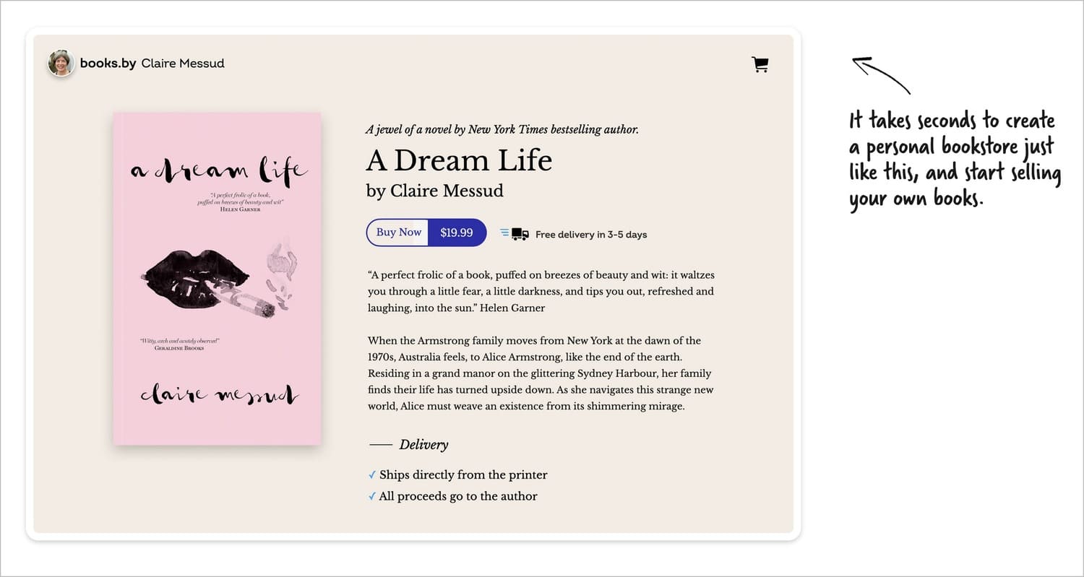1084x577 pixels.
Task: Select the A Dream Life title heading
Action: pyautogui.click(x=459, y=160)
